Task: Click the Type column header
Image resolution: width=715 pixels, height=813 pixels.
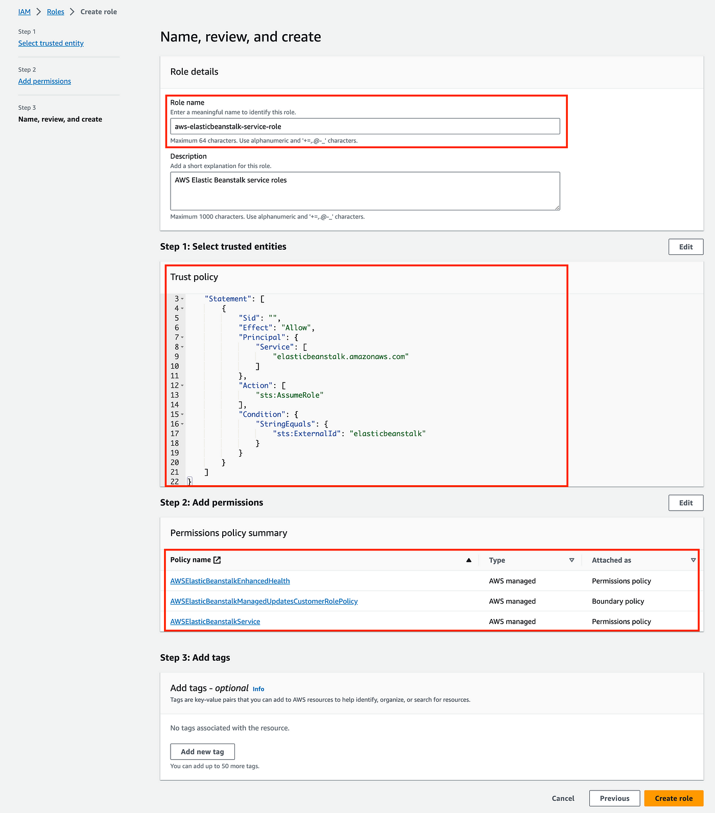Action: 497,560
